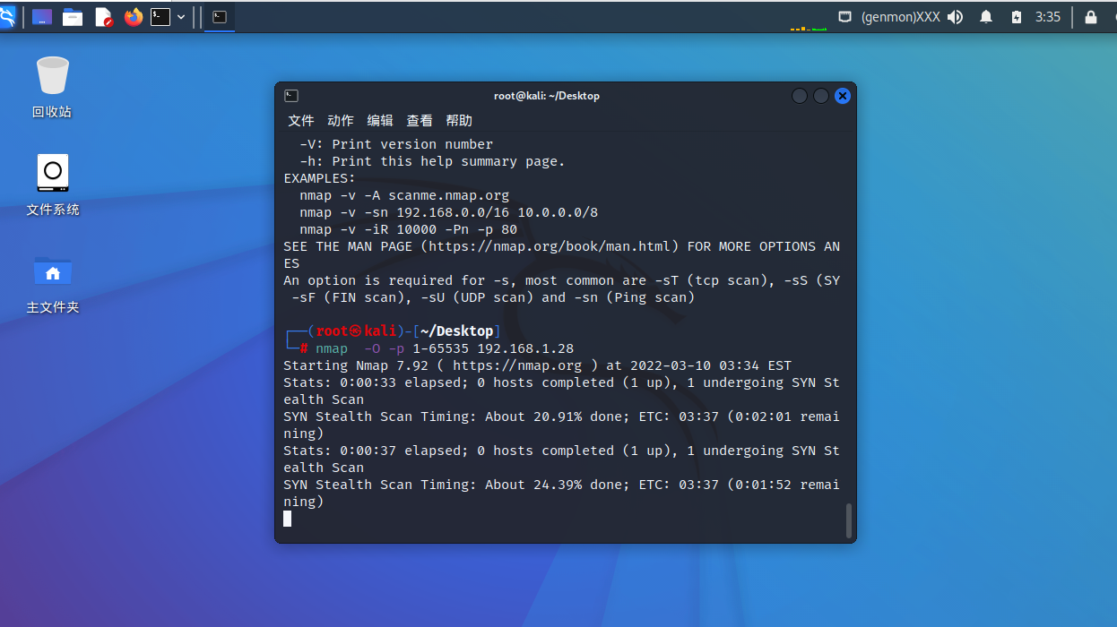Image resolution: width=1117 pixels, height=627 pixels.
Task: Click the "About 24.39% done" timing line
Action: tap(562, 485)
